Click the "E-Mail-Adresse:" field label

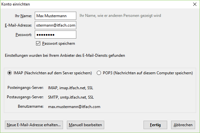(18, 25)
